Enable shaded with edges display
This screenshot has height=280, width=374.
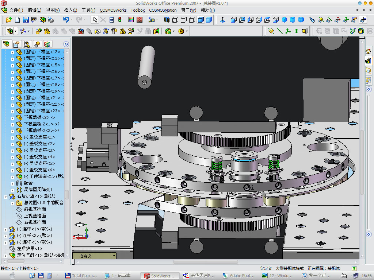tap(201, 20)
